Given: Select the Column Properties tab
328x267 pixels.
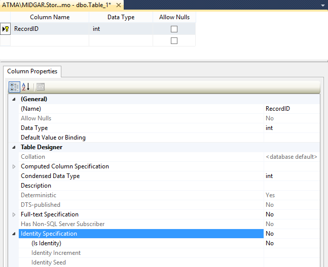Looking at the screenshot, I should 32,71.
